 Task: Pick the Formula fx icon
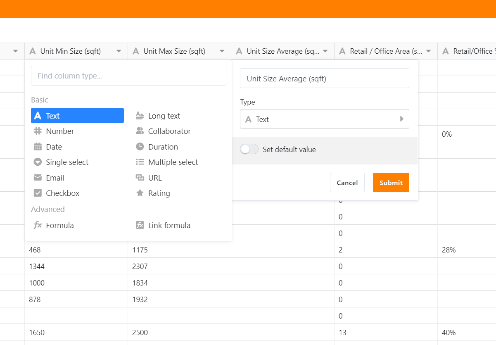(x=38, y=226)
